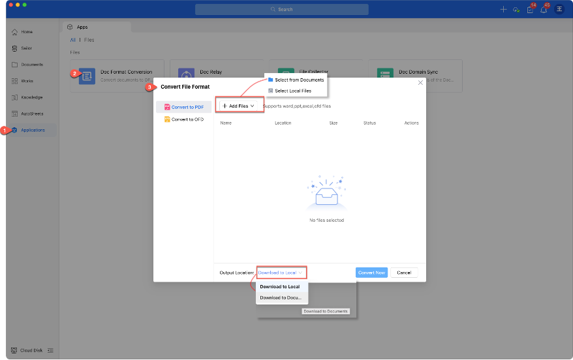Expand the Add Files dropdown

[x=238, y=106]
